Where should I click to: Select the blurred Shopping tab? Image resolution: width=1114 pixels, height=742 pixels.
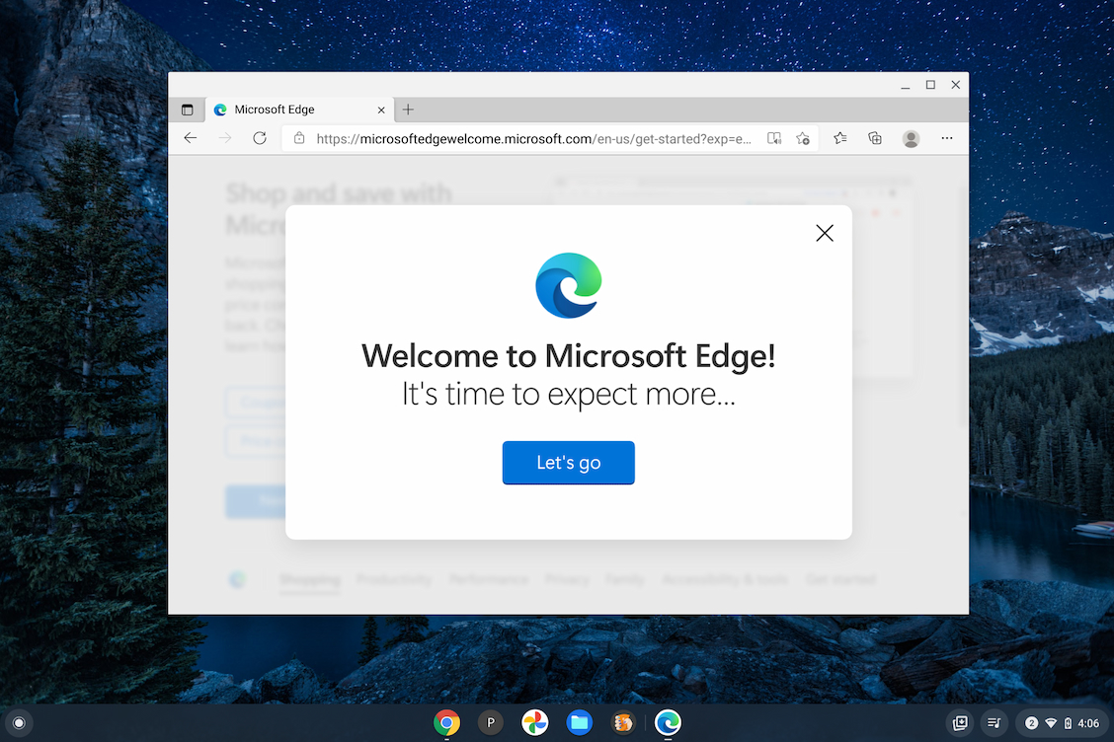tap(310, 579)
